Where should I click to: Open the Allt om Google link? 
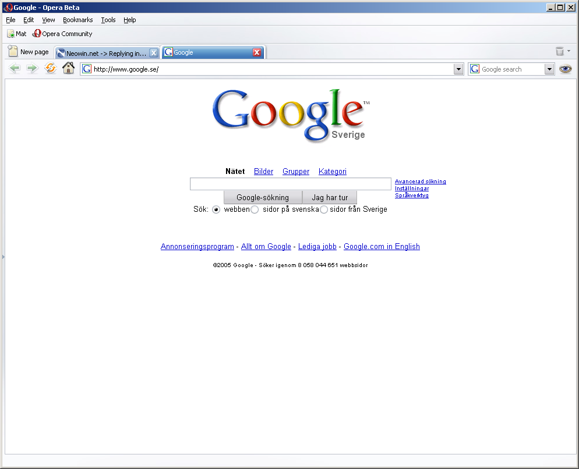pos(266,247)
